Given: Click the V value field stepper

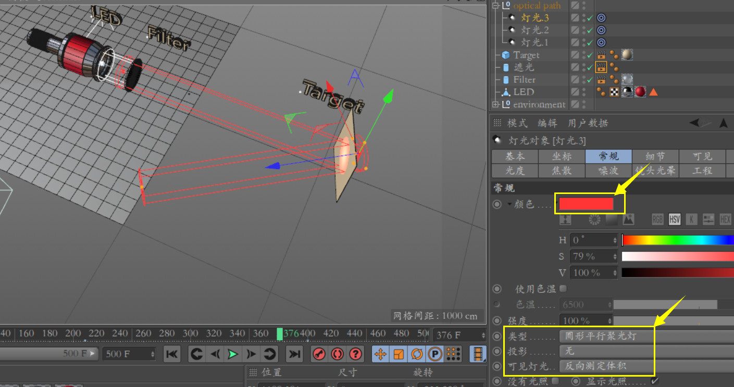Looking at the screenshot, I should click(615, 273).
